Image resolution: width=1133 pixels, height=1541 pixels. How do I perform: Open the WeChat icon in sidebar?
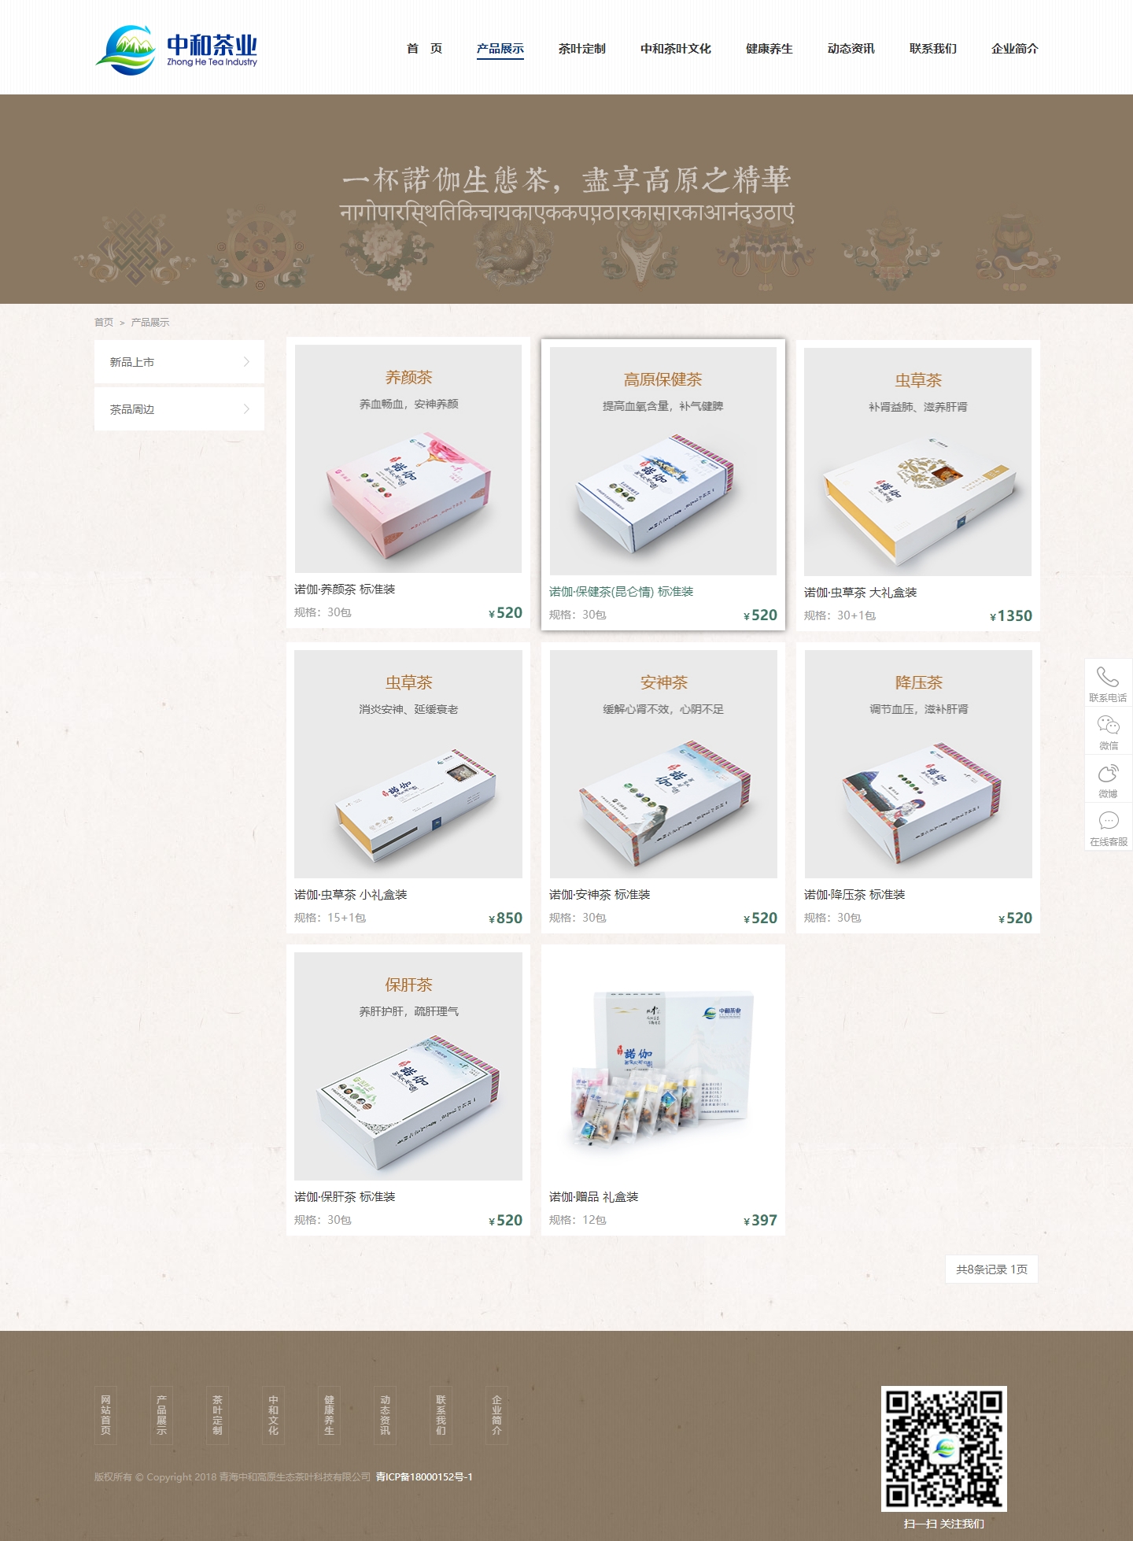click(1108, 726)
